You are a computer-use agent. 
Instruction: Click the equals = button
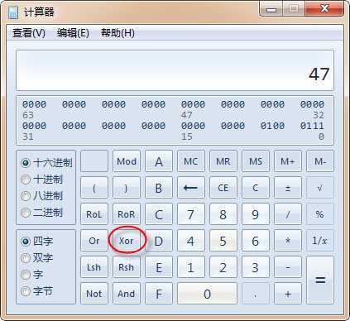point(320,280)
